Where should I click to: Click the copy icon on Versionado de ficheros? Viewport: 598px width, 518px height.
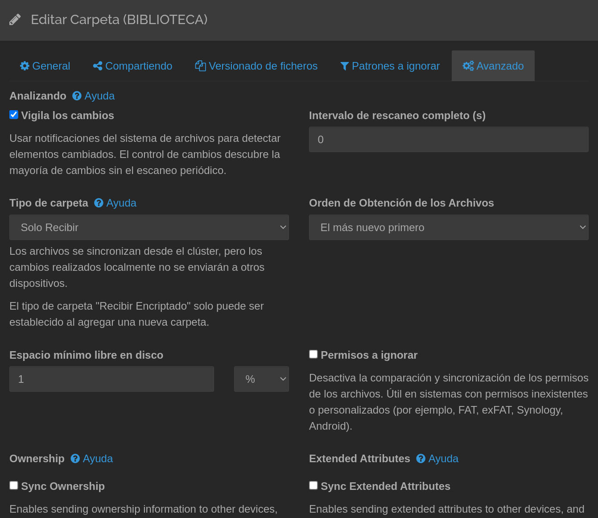tap(201, 66)
